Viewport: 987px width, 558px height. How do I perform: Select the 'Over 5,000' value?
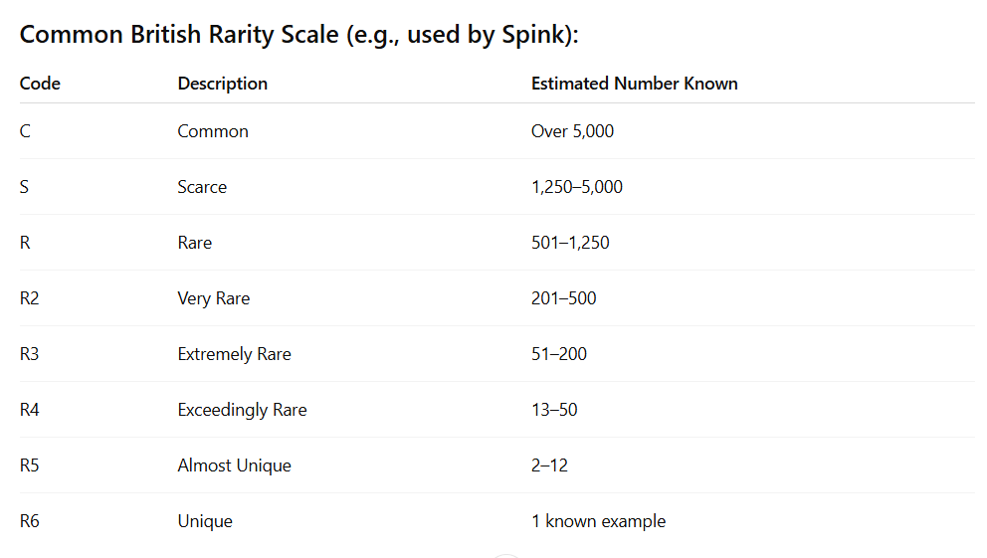pyautogui.click(x=572, y=131)
